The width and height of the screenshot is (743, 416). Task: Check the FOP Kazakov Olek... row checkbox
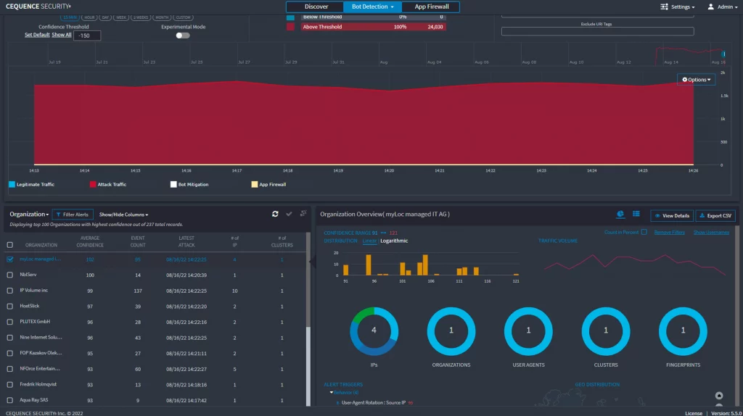pyautogui.click(x=10, y=354)
